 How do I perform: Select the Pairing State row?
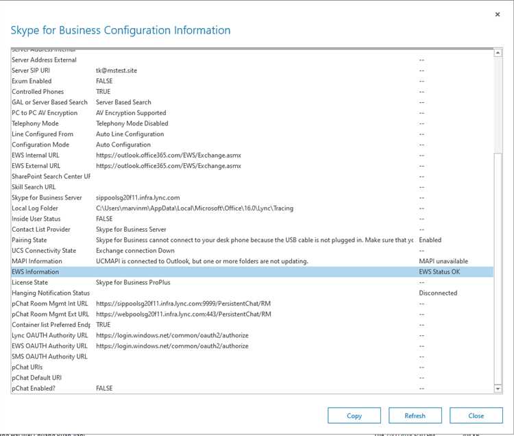click(252, 240)
